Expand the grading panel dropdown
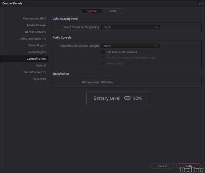The width and height of the screenshot is (205, 173). (x=131, y=27)
